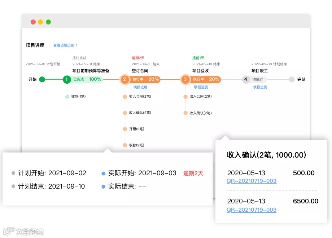332x238 pixels.
Task: Click 收入确认(2笔) under 项目验收
Action: (198, 113)
